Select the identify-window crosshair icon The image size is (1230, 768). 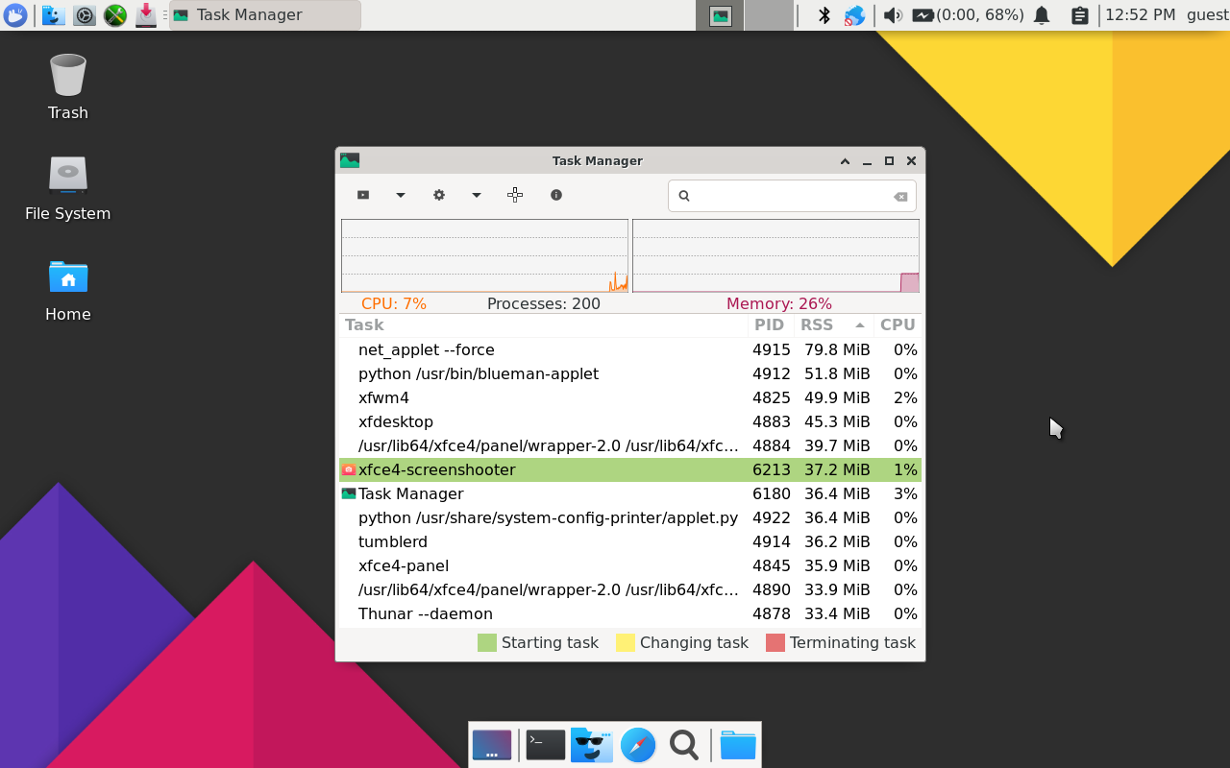(x=515, y=195)
